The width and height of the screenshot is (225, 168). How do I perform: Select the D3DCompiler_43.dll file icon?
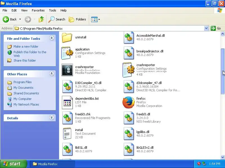67,87
